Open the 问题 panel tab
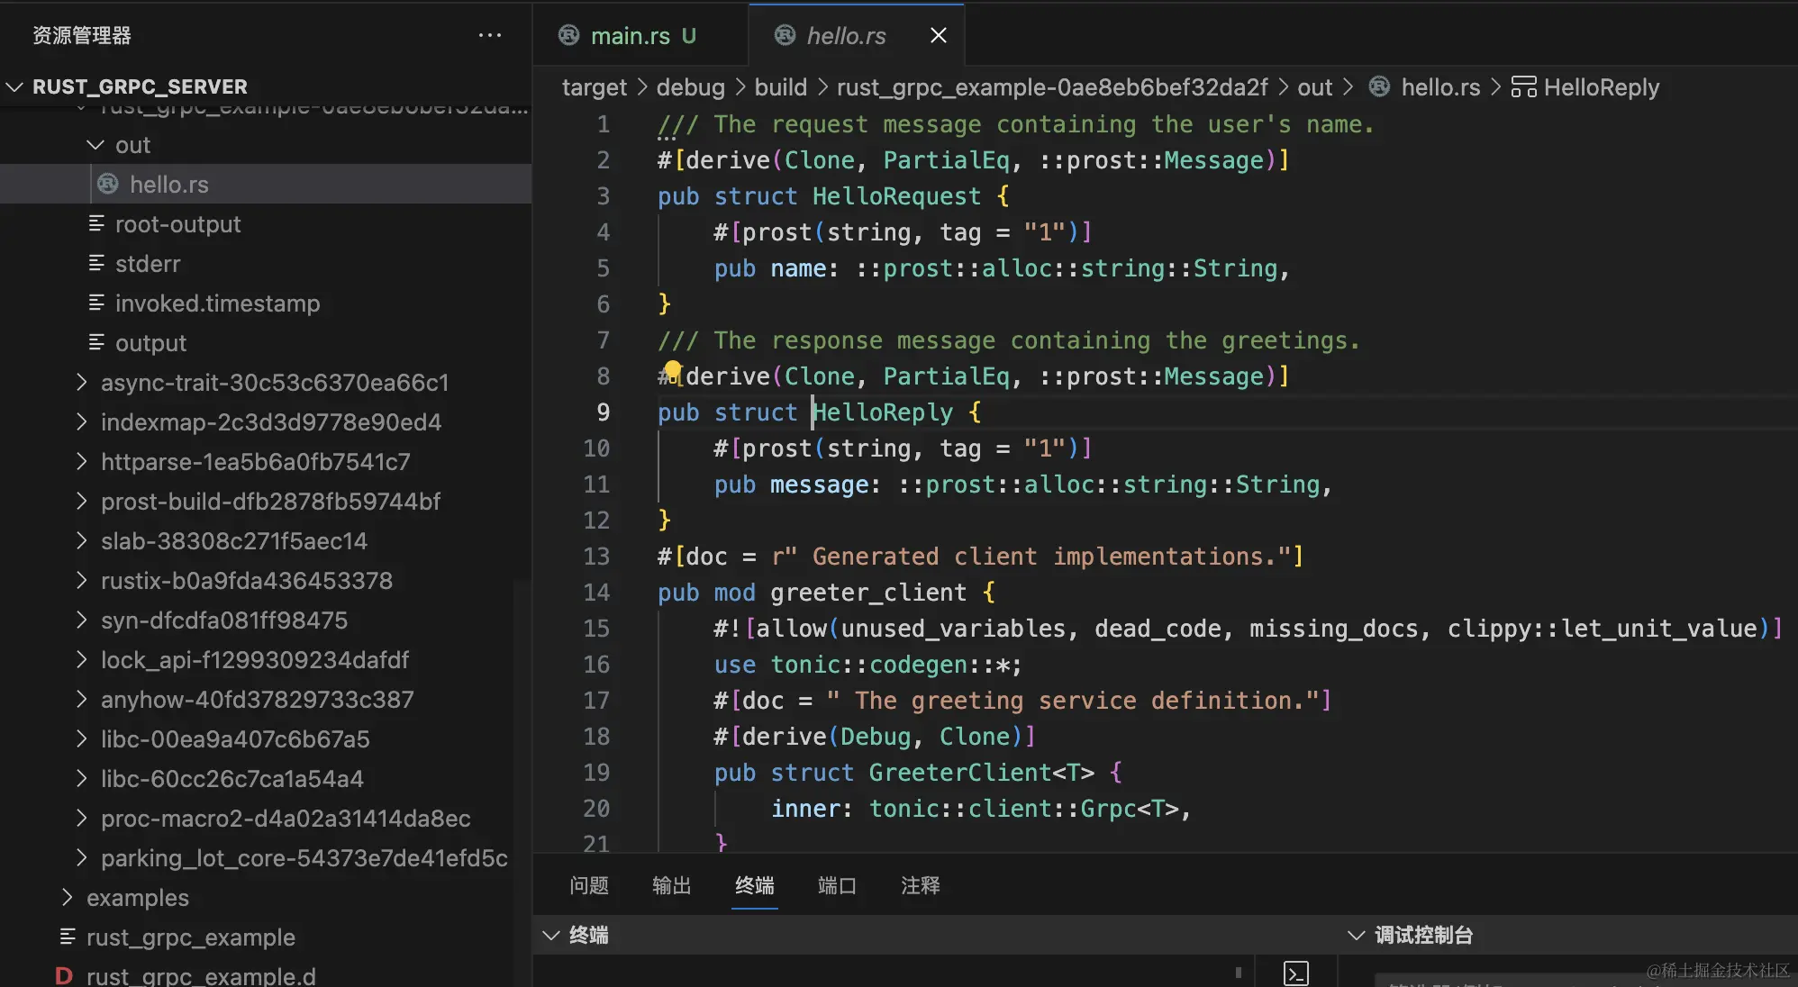This screenshot has height=987, width=1798. point(588,885)
